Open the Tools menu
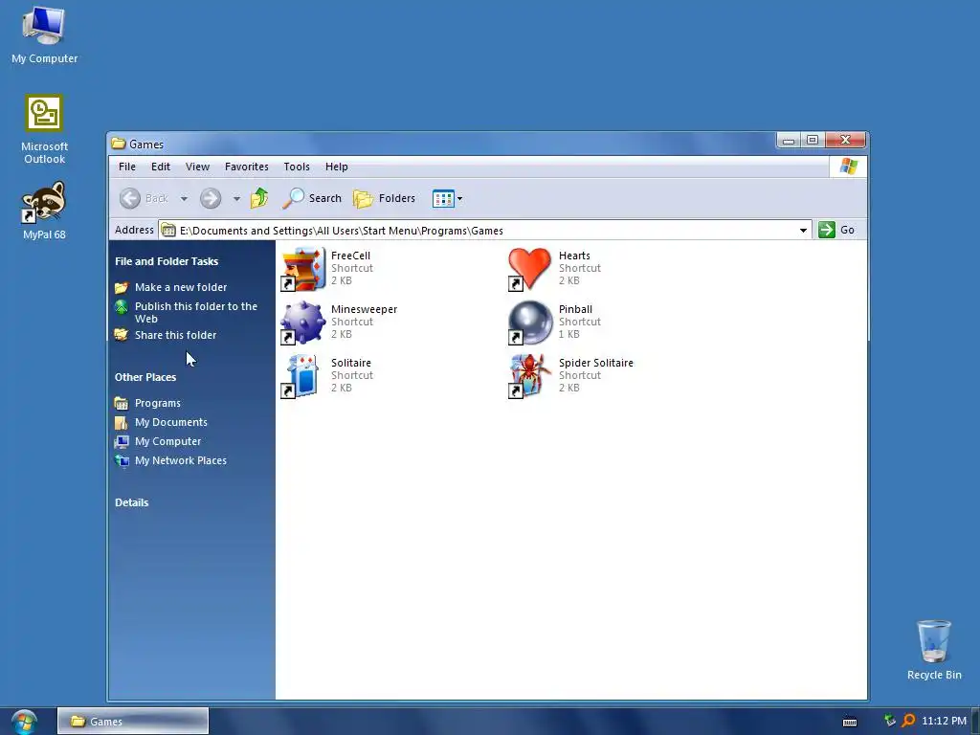The image size is (980, 735). [x=297, y=167]
